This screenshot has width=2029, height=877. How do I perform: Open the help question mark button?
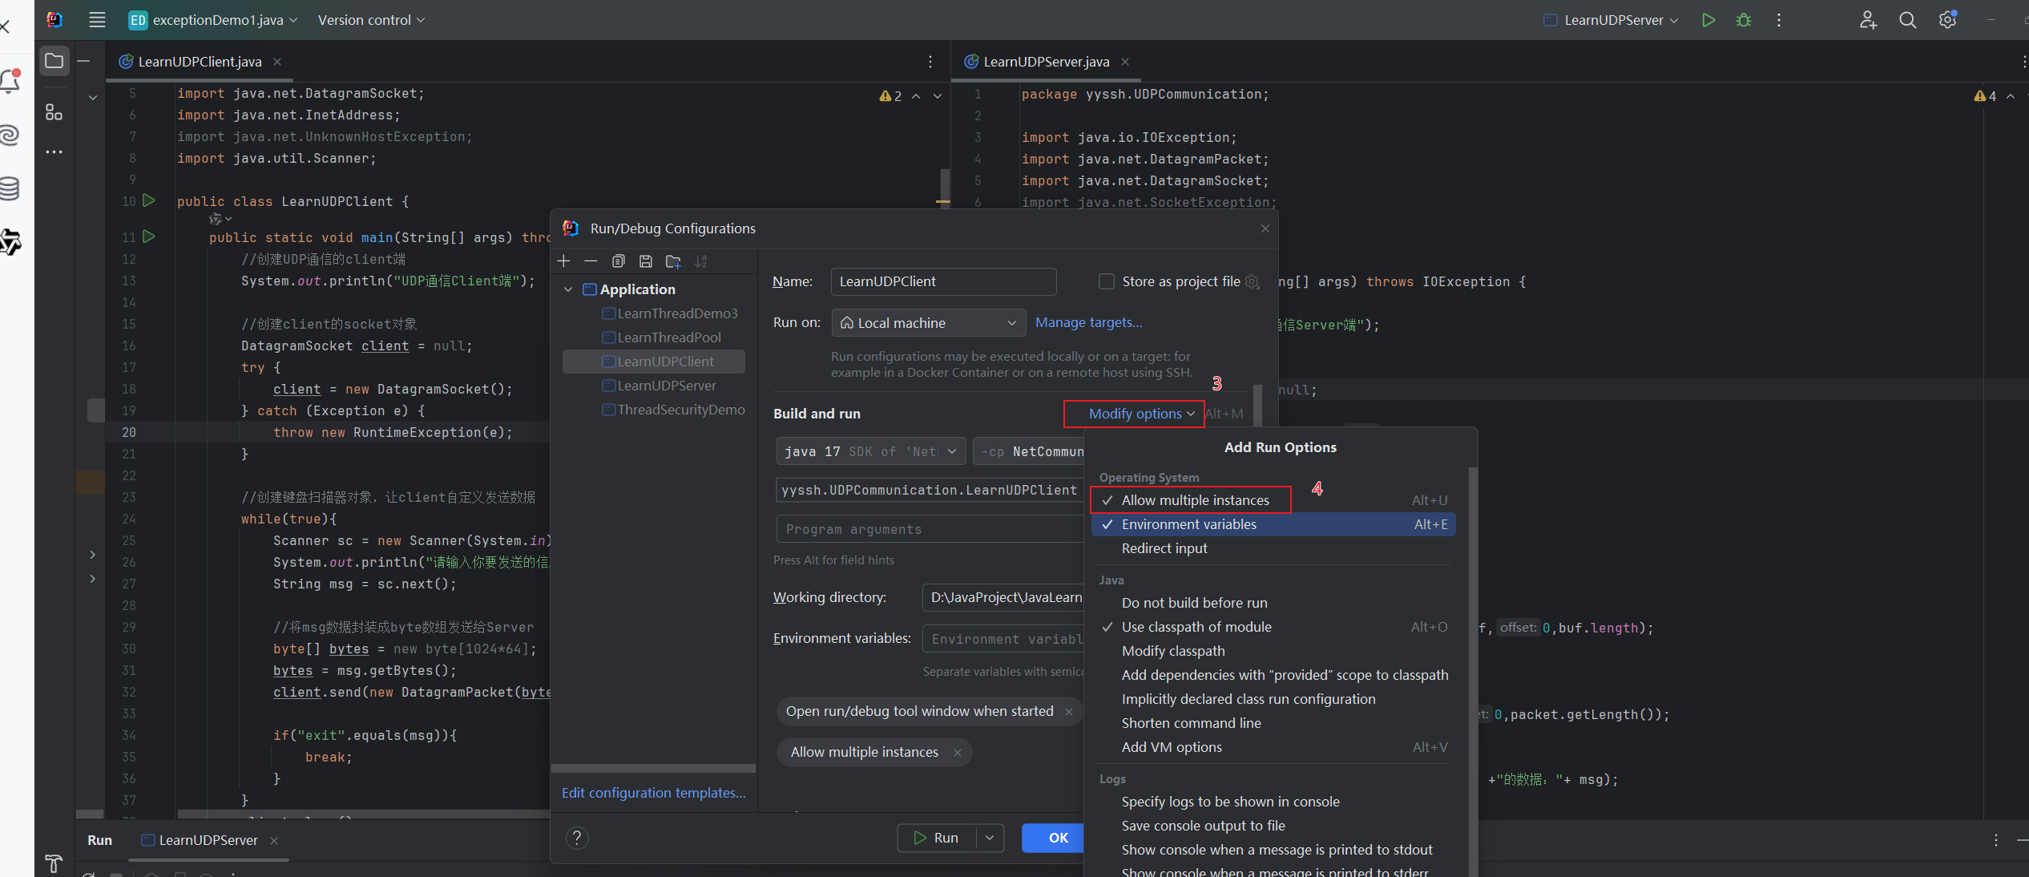[x=577, y=838]
